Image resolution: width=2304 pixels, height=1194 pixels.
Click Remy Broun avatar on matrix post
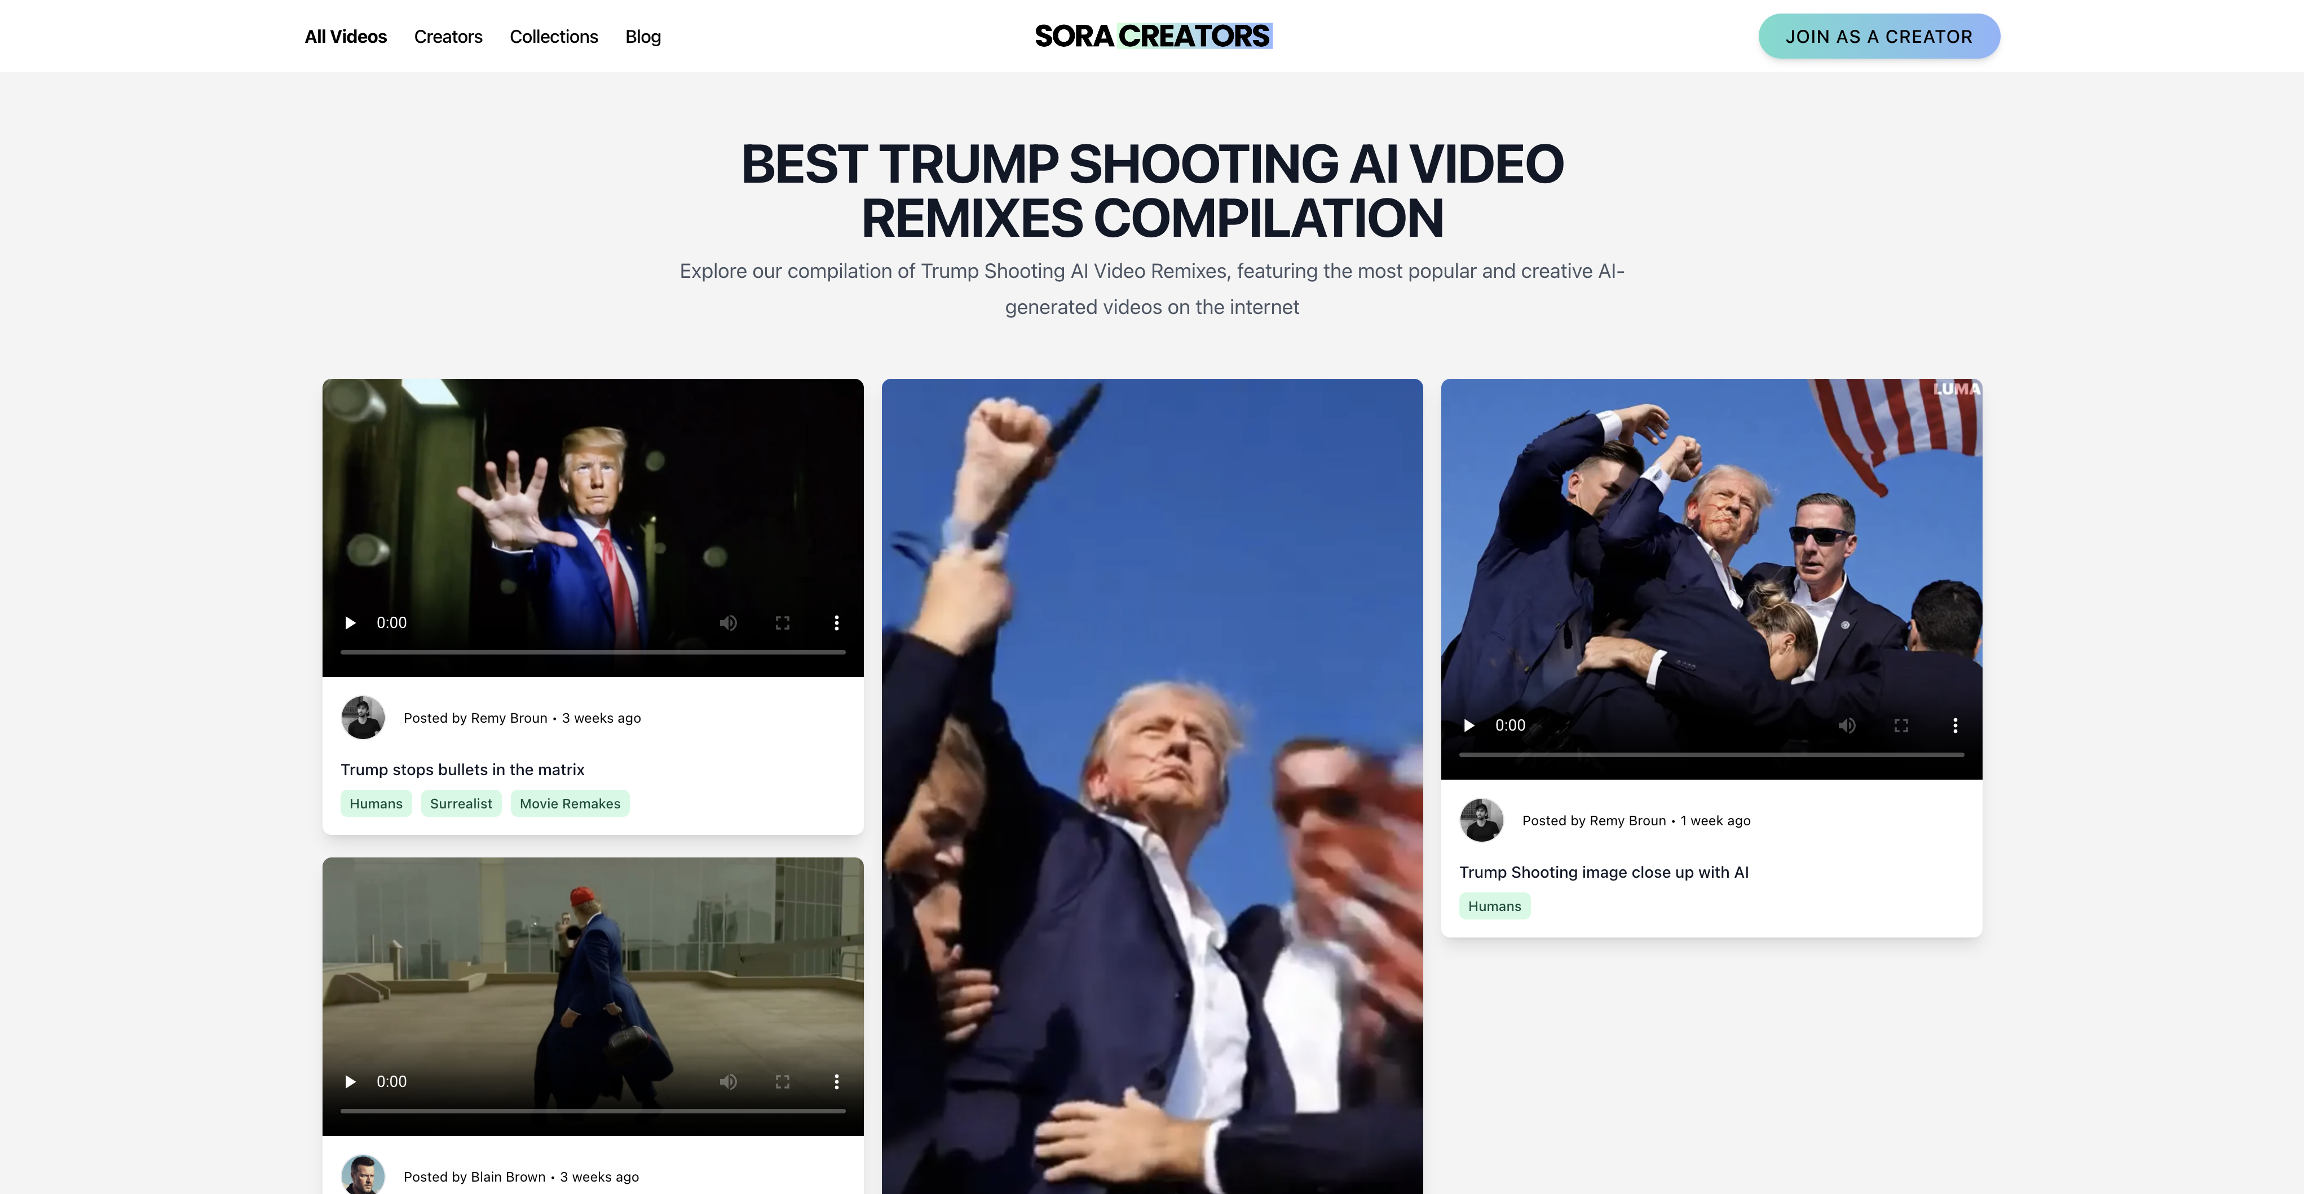363,717
